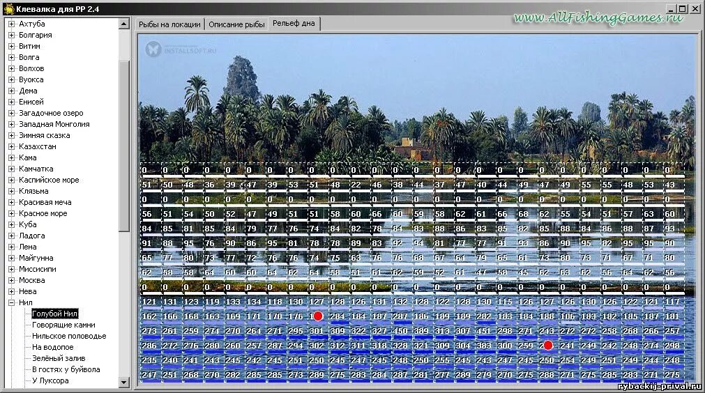Click the Казахстан tree item
Image resolution: width=705 pixels, height=393 pixels.
pyautogui.click(x=38, y=146)
